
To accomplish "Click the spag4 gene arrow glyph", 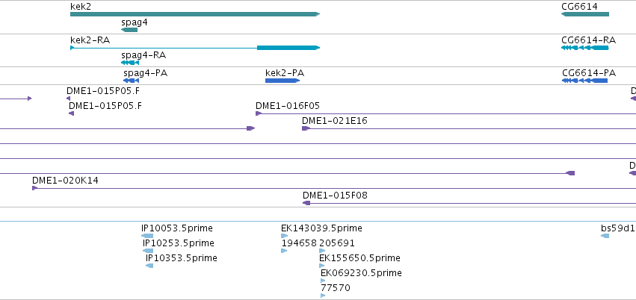I will pyautogui.click(x=129, y=30).
